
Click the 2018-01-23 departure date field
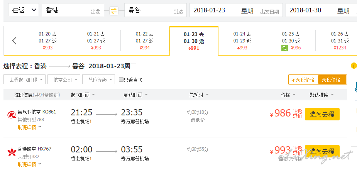[236, 10]
